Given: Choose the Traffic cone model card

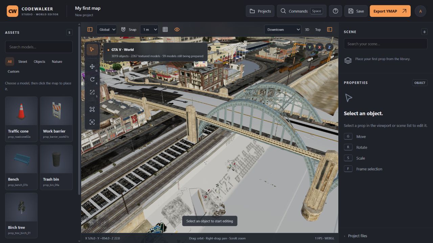Looking at the screenshot, I should pos(21,119).
